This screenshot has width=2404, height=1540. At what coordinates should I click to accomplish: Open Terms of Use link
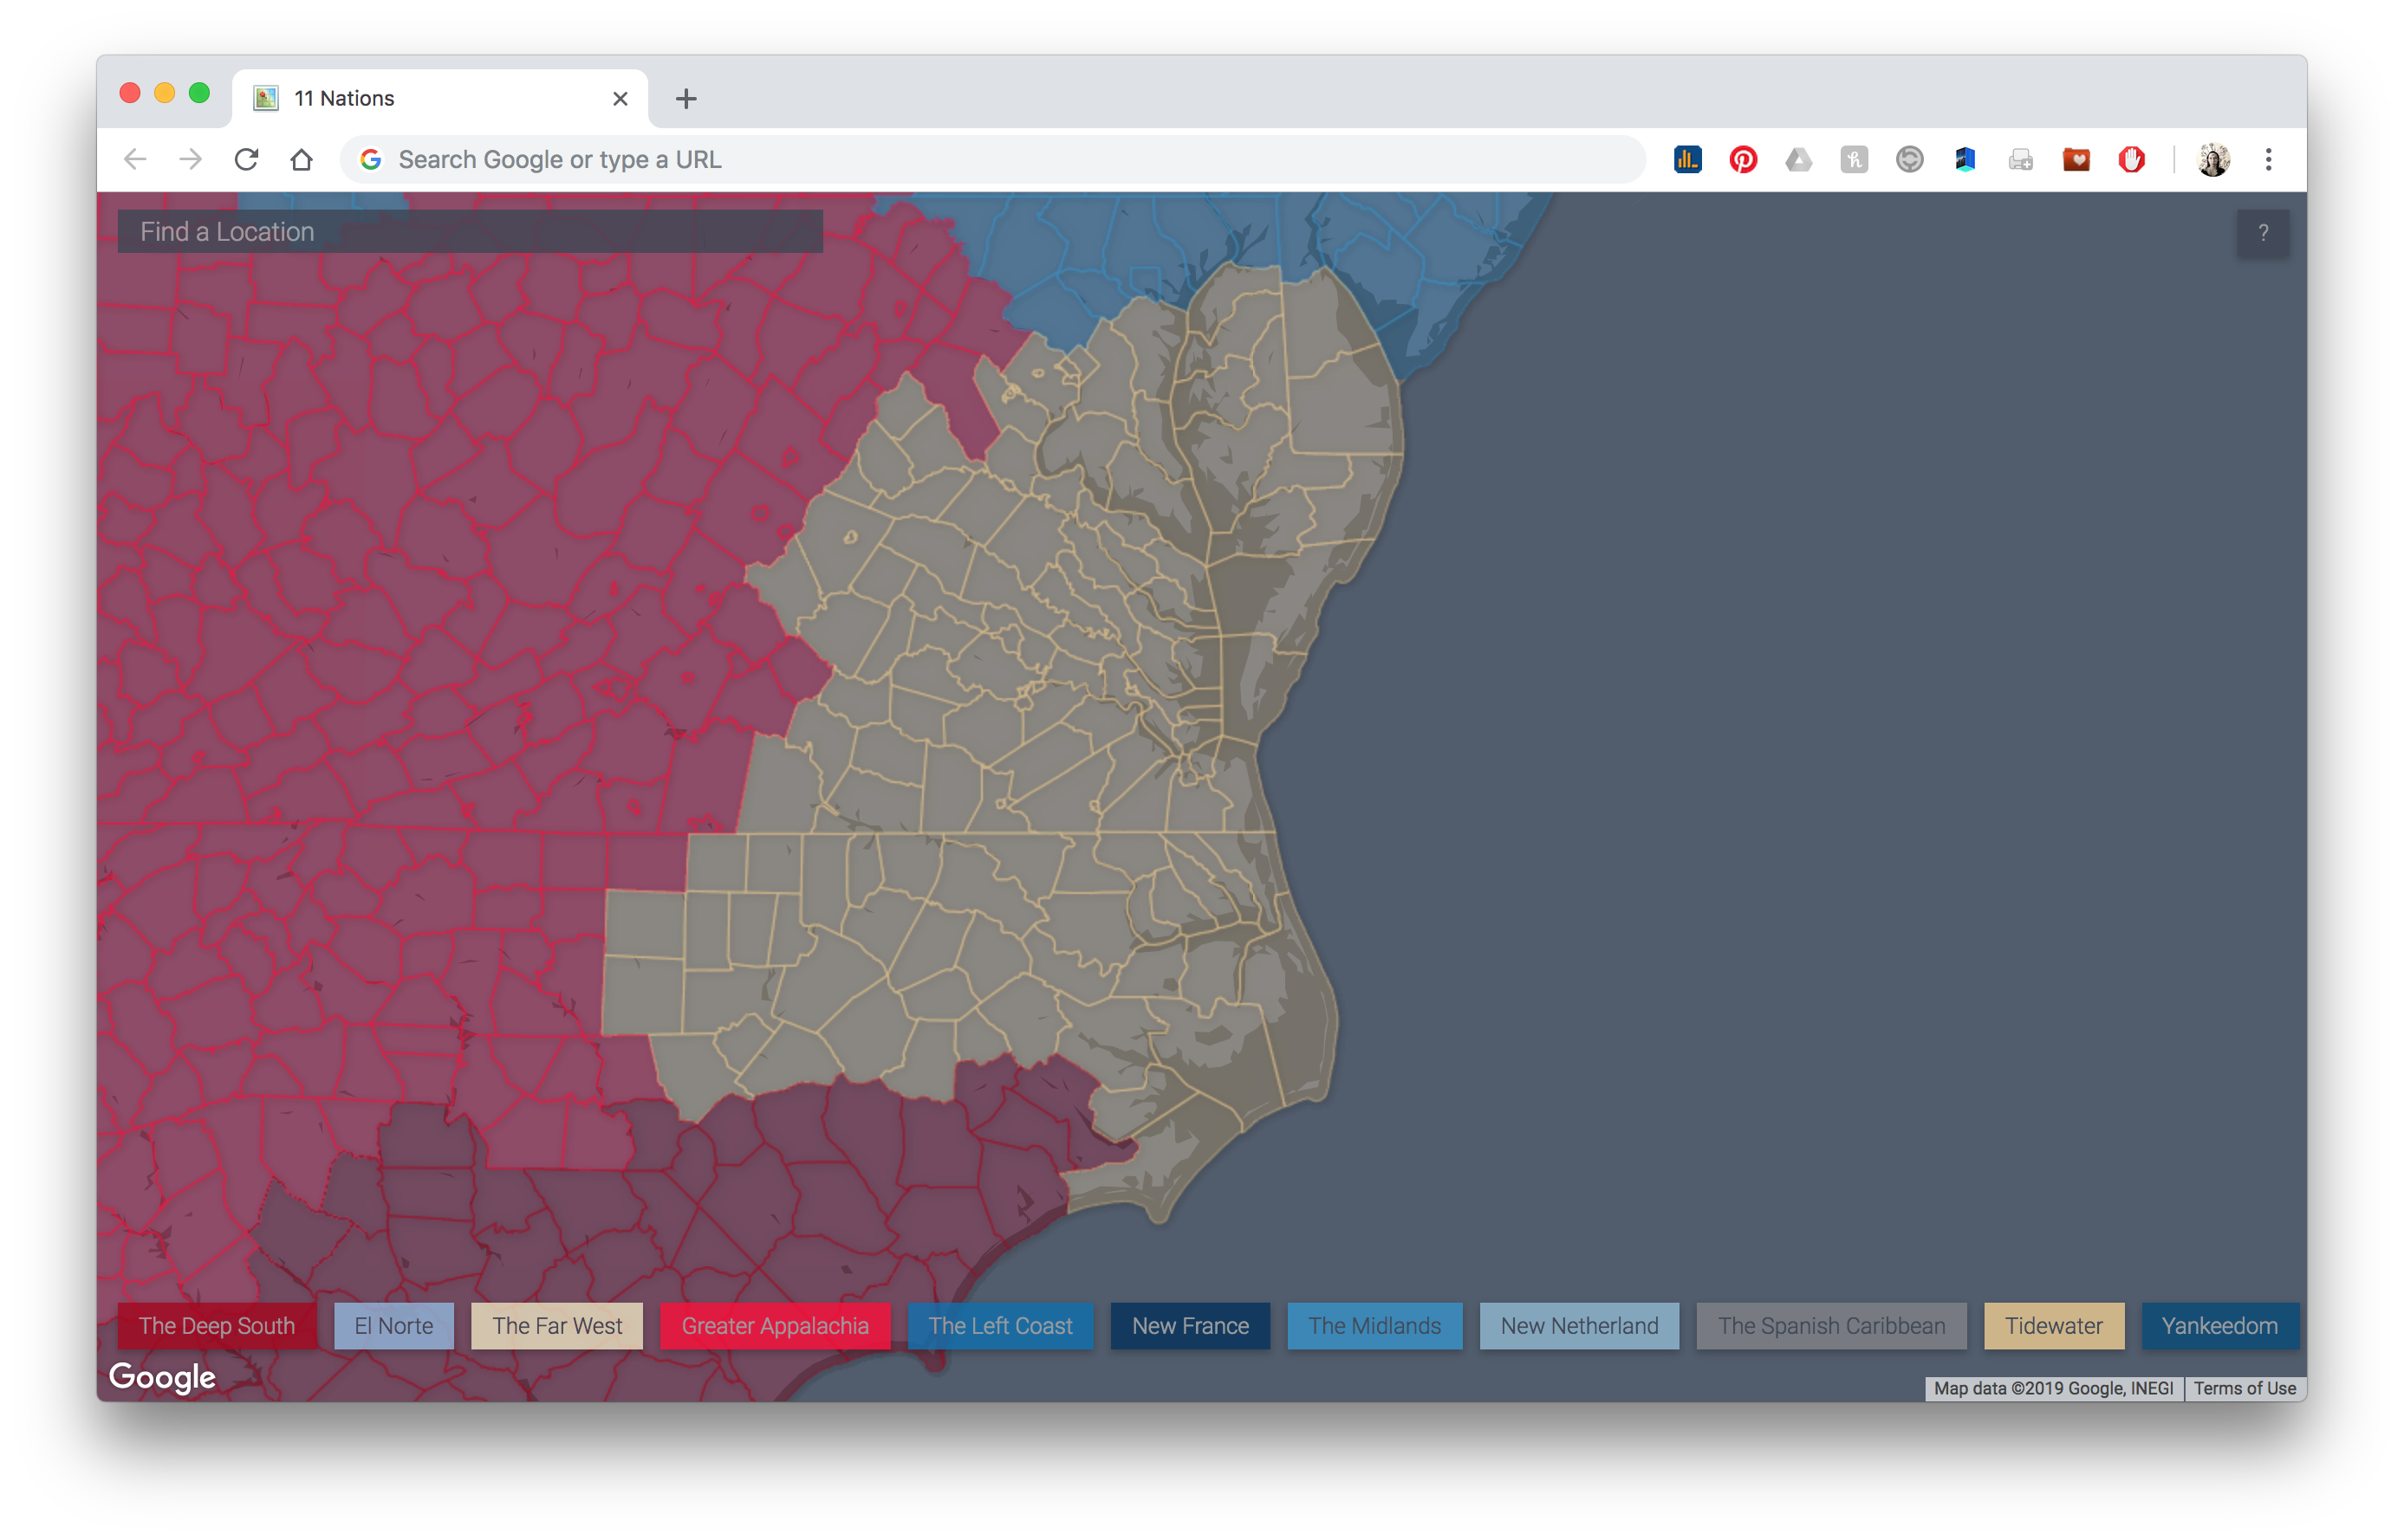(x=2244, y=1388)
